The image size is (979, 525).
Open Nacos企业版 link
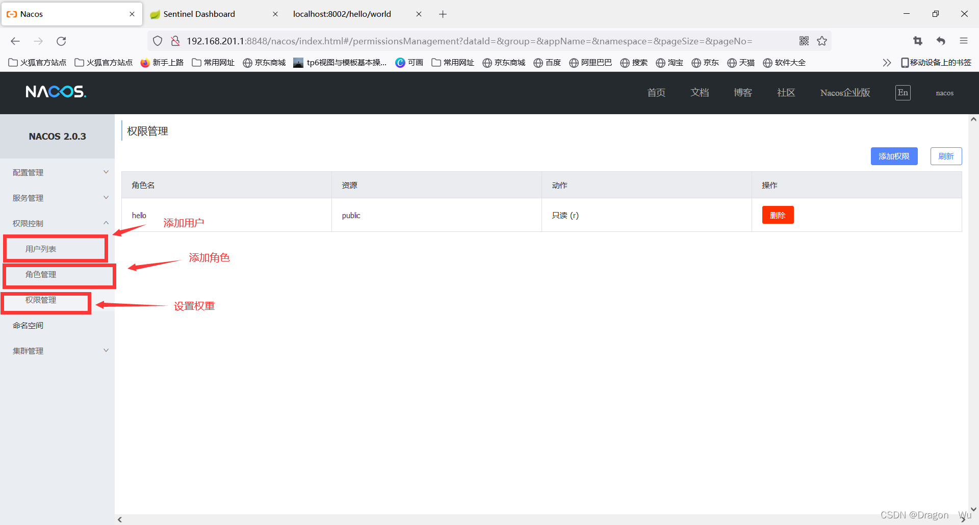pos(845,93)
